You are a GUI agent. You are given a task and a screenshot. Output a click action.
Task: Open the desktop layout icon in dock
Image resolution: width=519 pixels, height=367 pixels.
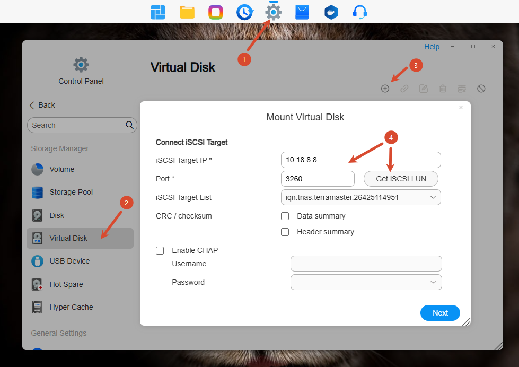point(158,12)
